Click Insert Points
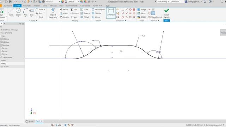Image resolution: width=226 pixels, height=127 pixels. pos(141,13)
